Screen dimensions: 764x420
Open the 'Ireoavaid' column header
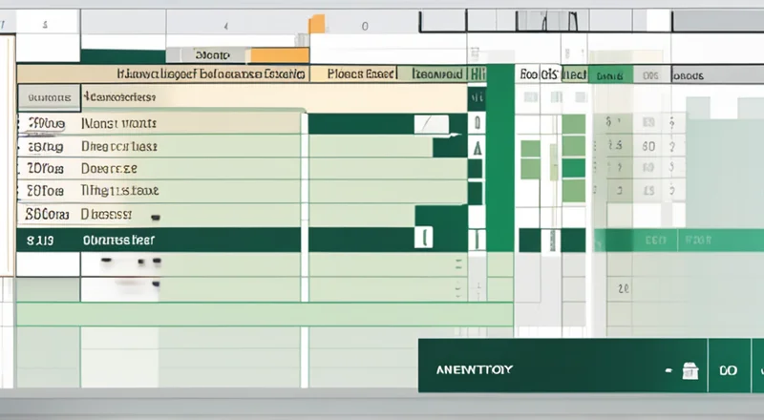(437, 73)
